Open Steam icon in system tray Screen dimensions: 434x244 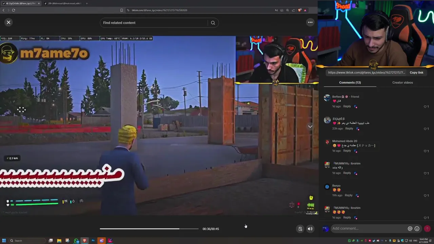[x=374, y=241]
